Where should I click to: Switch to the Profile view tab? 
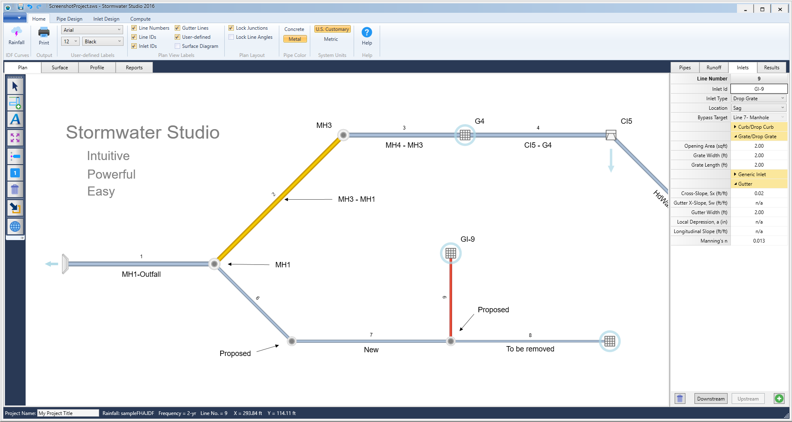97,68
